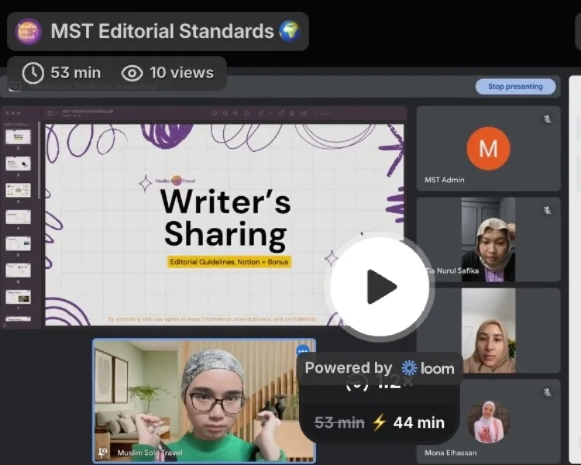Click the MST Editorial Standards video title
Screen dimensions: 581x465
click(162, 31)
